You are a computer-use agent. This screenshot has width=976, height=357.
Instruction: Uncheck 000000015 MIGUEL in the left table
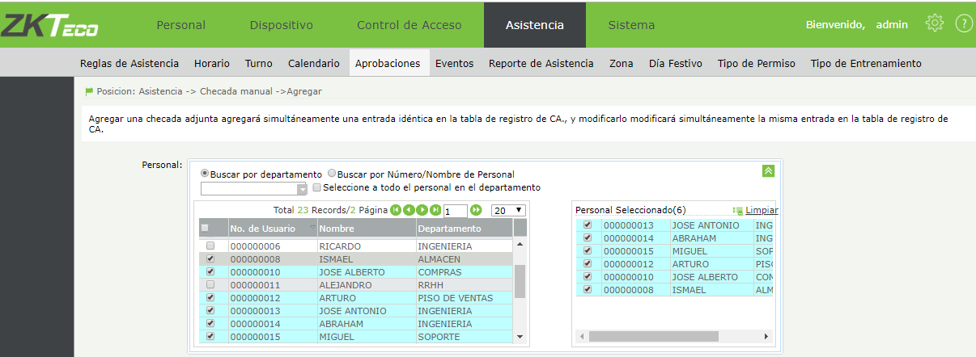pos(210,337)
